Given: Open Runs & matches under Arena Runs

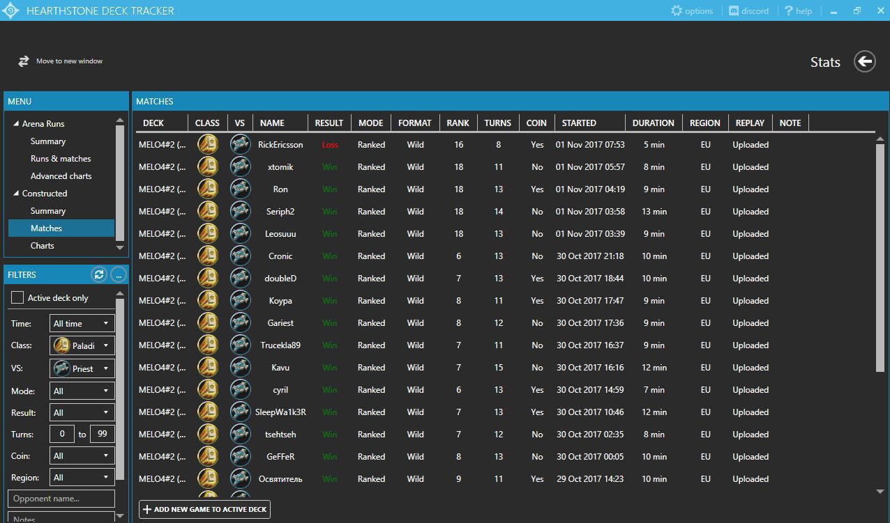Looking at the screenshot, I should (x=61, y=159).
